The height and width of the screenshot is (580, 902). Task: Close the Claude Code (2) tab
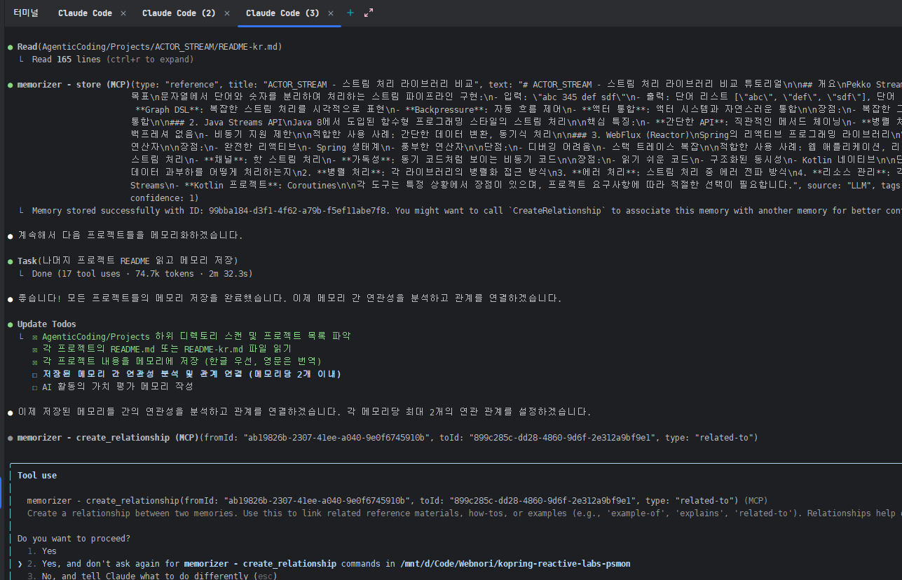coord(227,13)
